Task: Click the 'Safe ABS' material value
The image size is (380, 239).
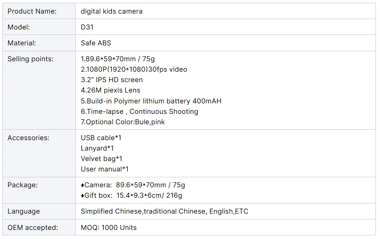Action: coord(96,43)
